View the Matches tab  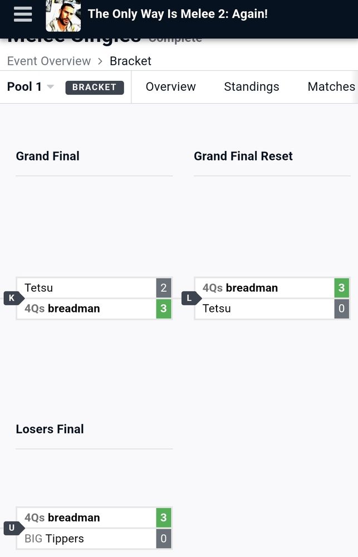point(331,87)
